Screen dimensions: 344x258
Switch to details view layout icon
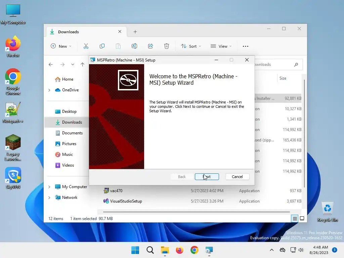pyautogui.click(x=295, y=218)
